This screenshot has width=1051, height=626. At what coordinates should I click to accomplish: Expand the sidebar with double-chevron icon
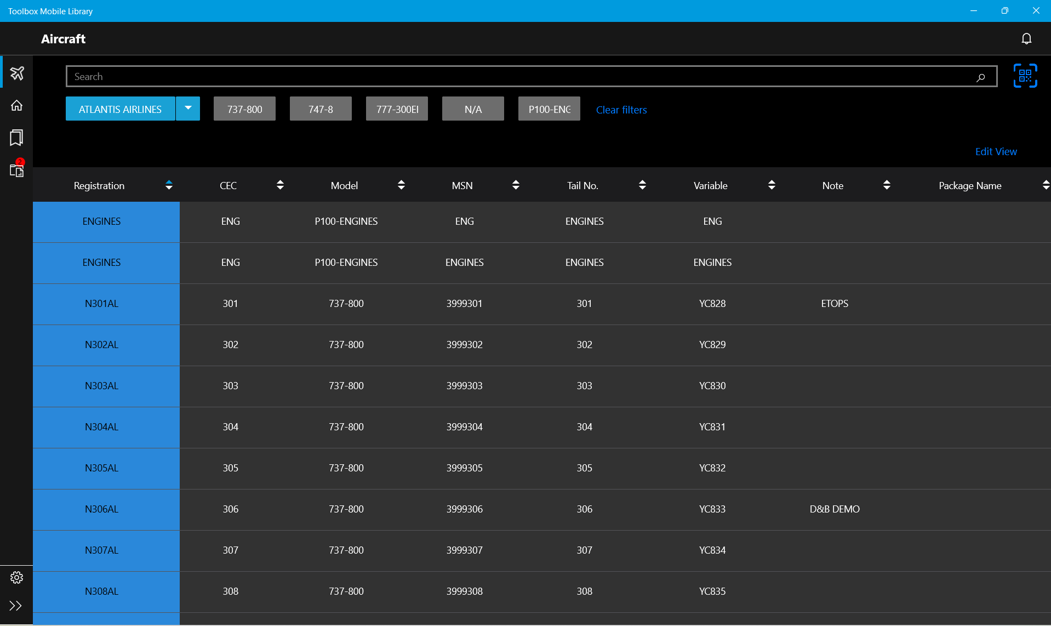(16, 606)
